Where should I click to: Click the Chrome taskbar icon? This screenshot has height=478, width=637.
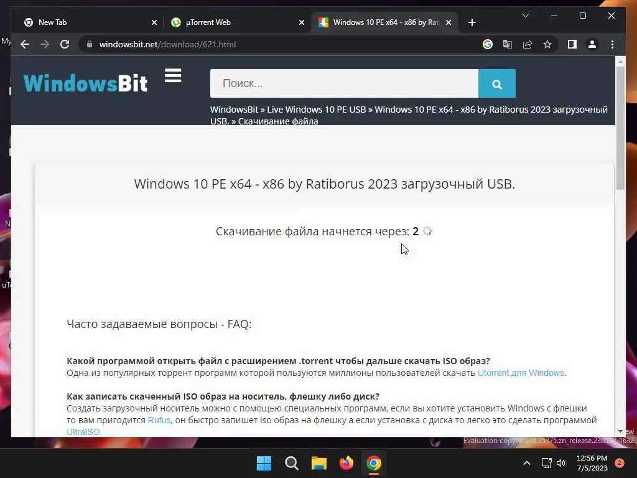pos(374,463)
